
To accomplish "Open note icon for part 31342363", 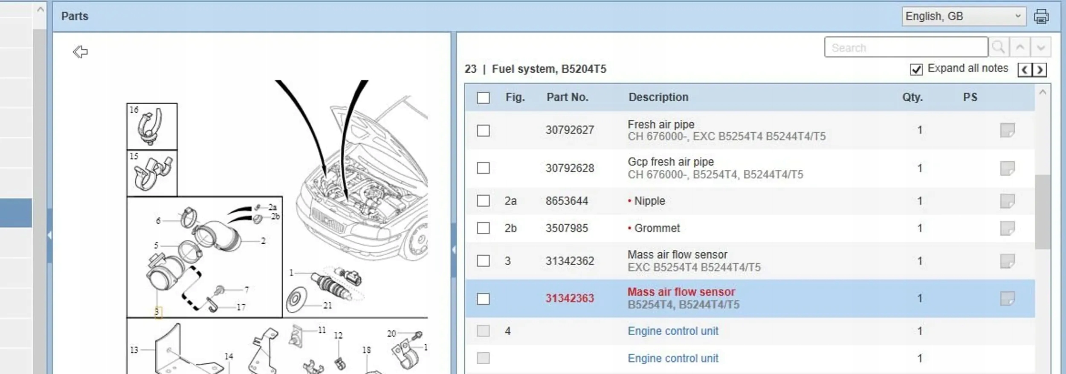I will click(1007, 298).
